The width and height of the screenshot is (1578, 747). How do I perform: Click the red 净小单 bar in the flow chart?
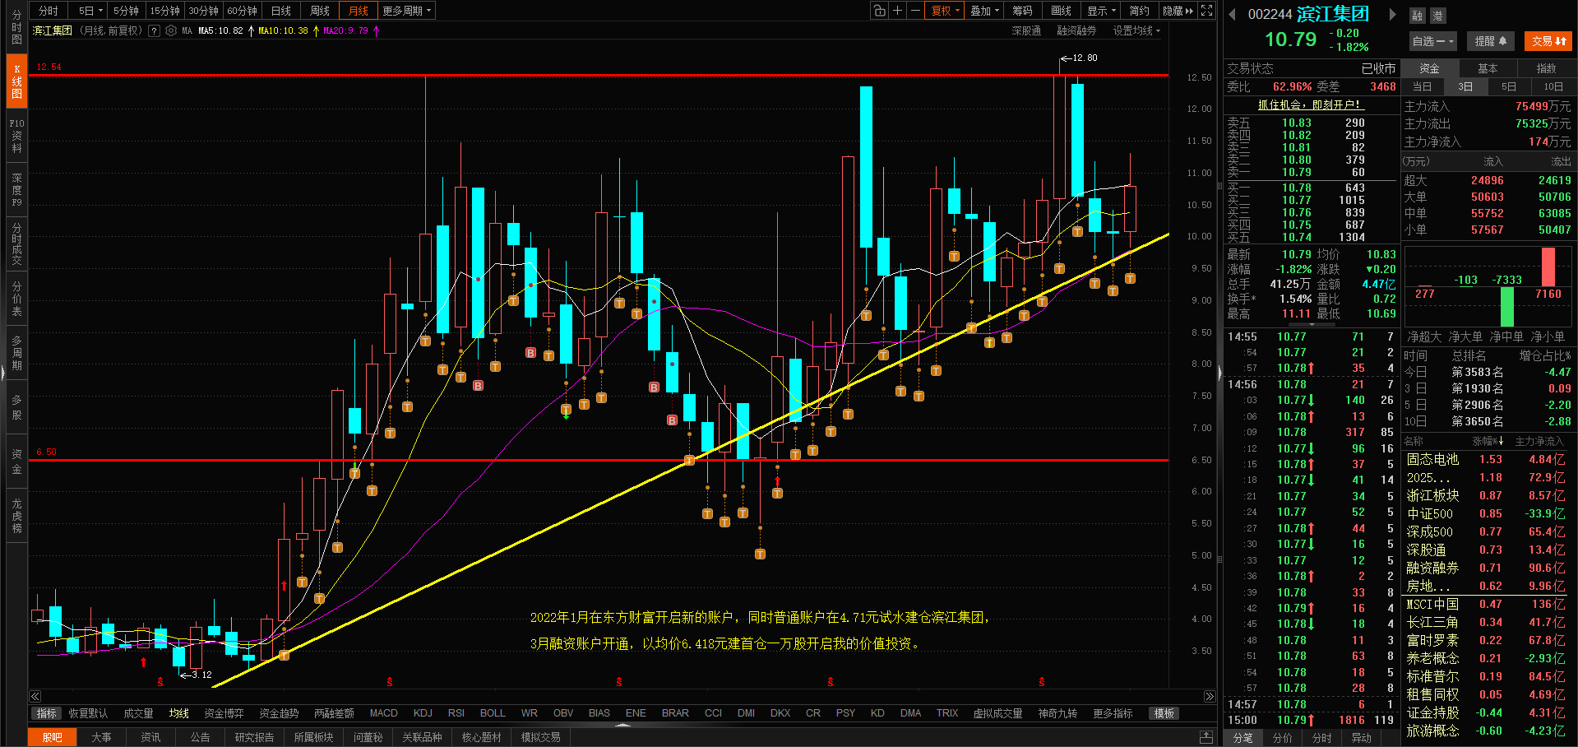point(1548,267)
